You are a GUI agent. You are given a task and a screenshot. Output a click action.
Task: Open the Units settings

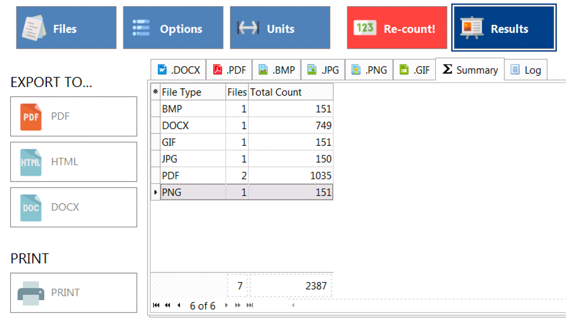point(280,28)
